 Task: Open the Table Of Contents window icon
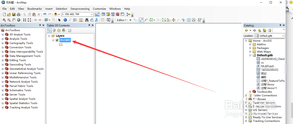pyautogui.click(x=103, y=14)
